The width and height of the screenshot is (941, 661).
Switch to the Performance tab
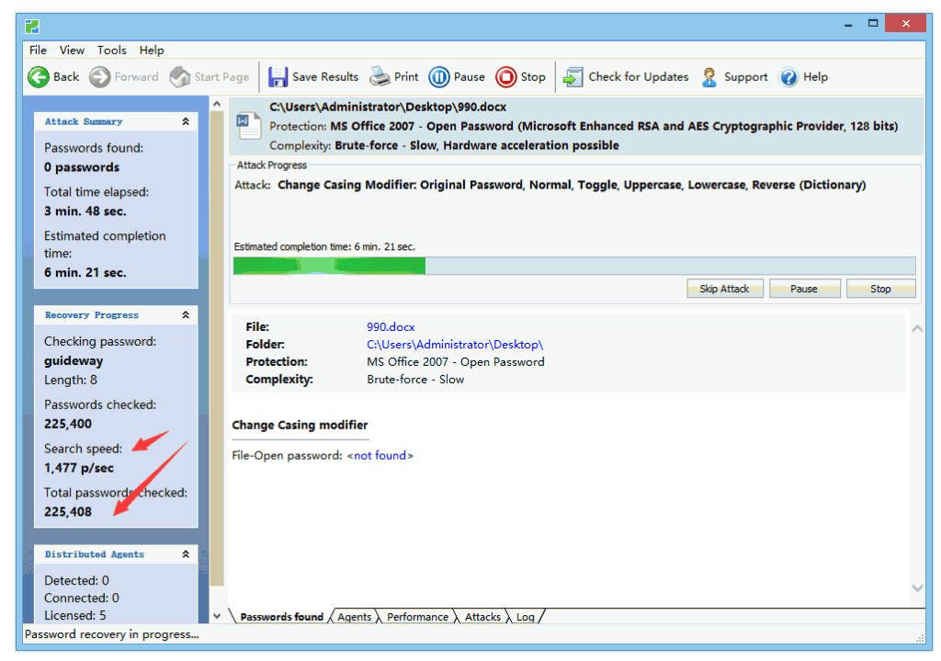click(x=417, y=617)
